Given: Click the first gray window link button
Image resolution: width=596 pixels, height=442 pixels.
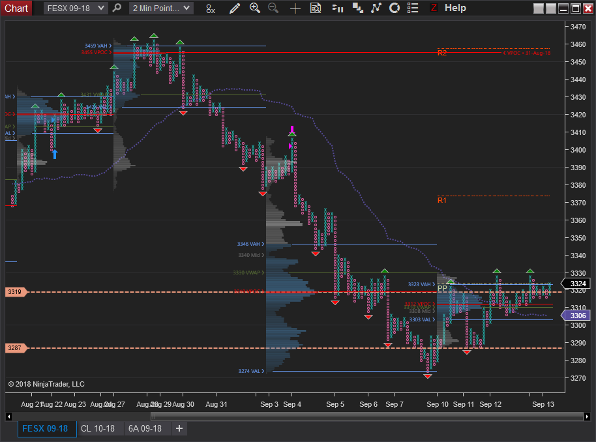Looking at the screenshot, I should click(538, 8).
